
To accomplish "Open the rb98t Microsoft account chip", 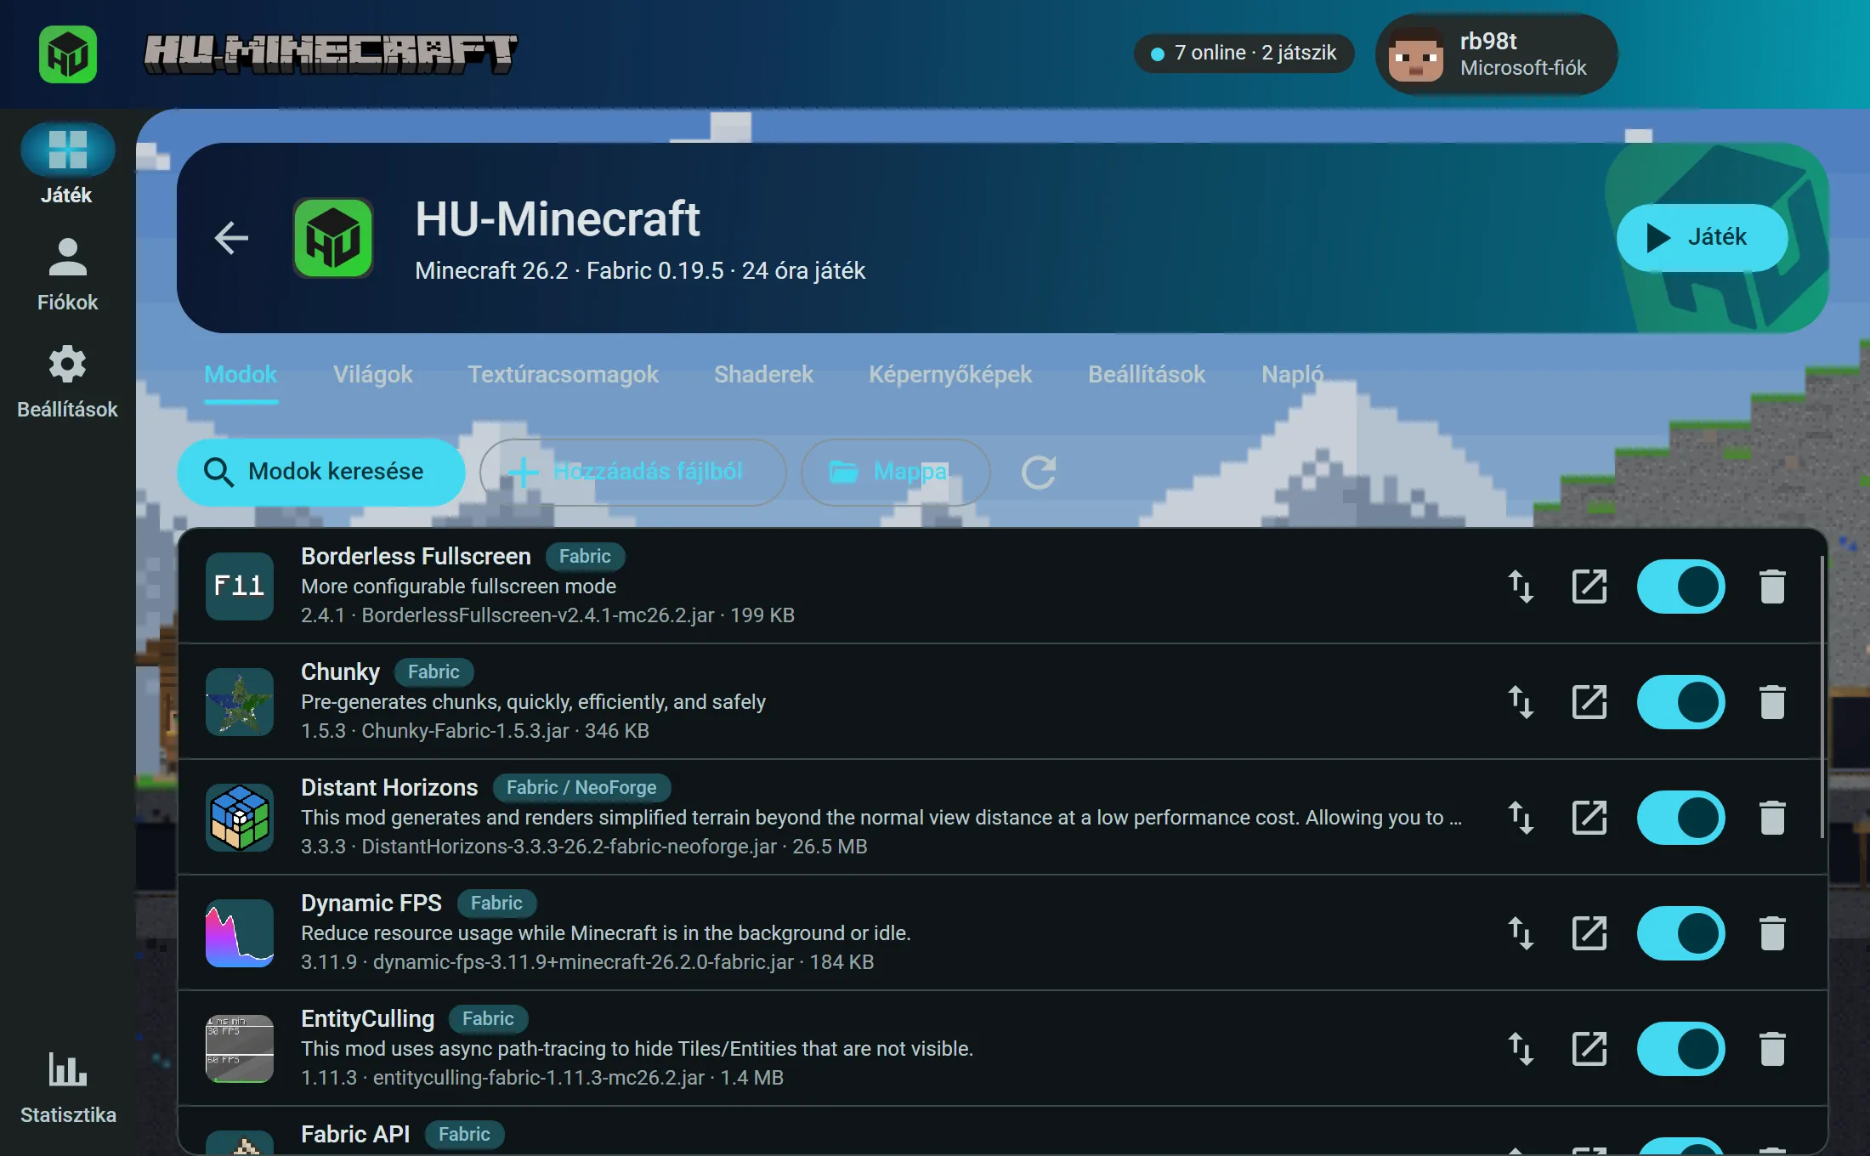I will tap(1495, 54).
